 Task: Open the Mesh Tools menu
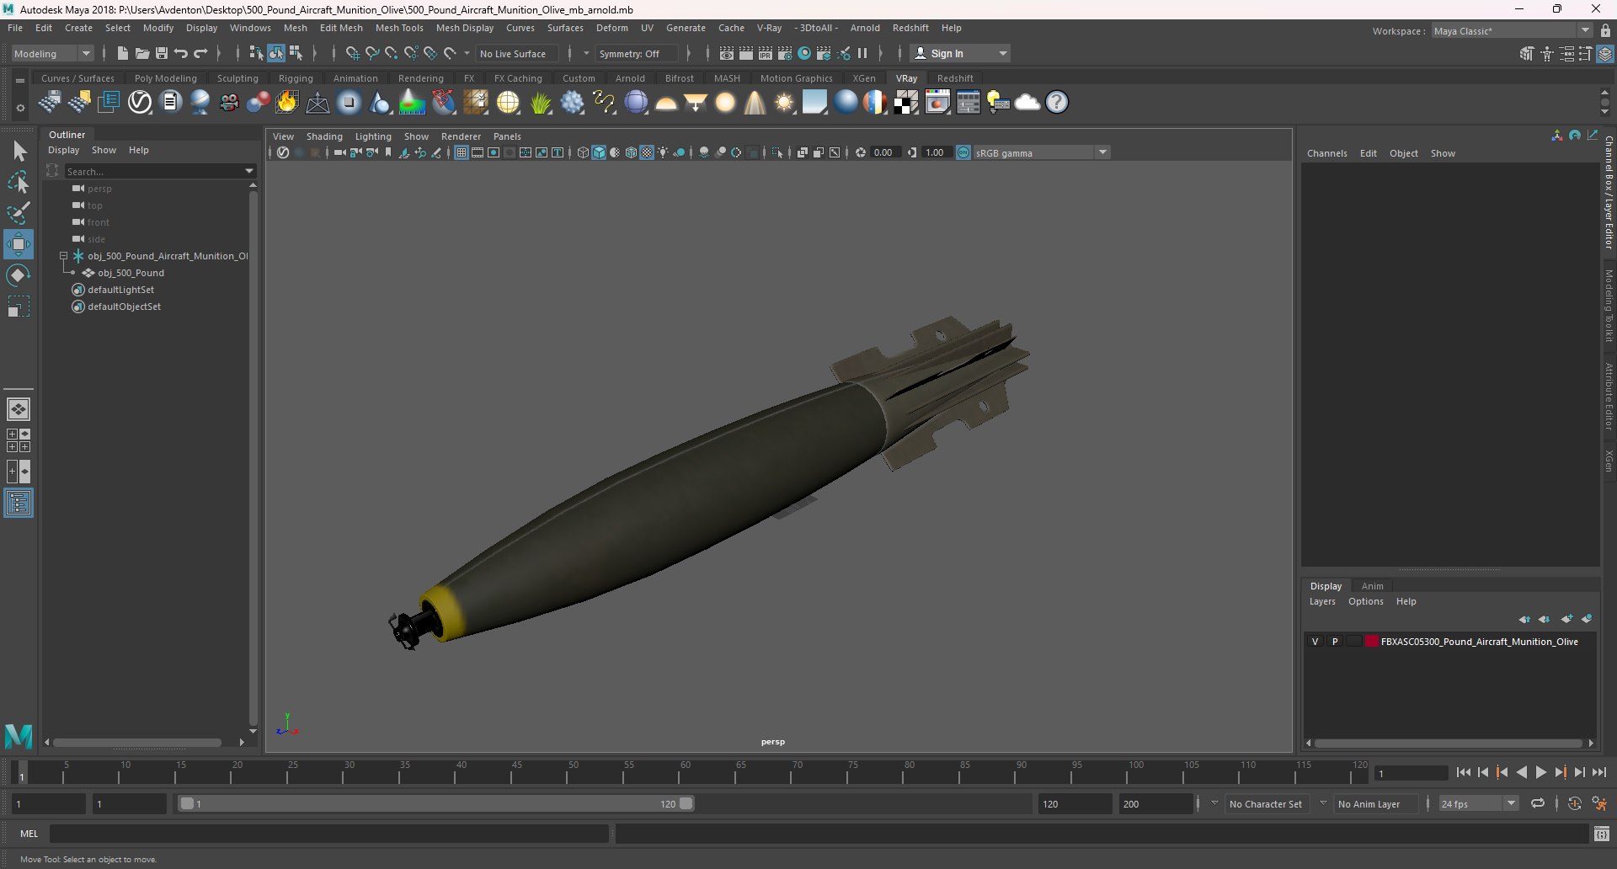pyautogui.click(x=399, y=28)
